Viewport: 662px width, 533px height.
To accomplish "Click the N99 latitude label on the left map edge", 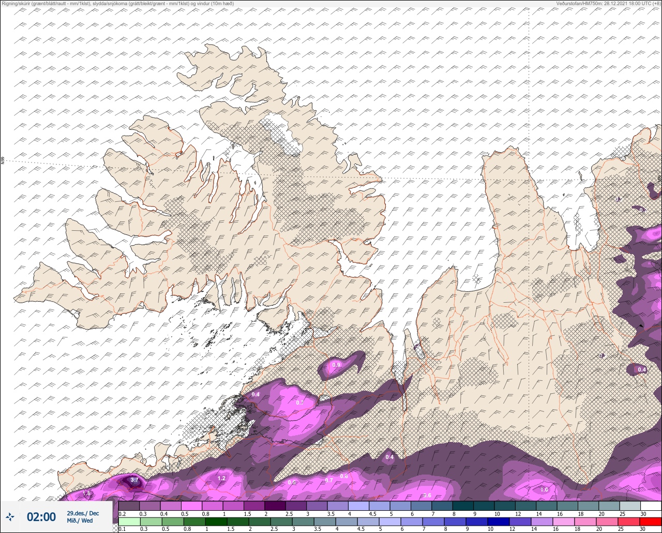I will [3, 161].
